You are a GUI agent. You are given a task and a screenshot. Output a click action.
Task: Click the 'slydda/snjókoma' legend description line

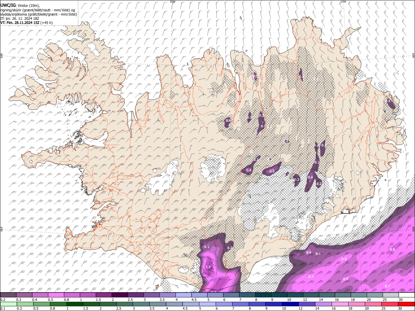tap(39, 14)
